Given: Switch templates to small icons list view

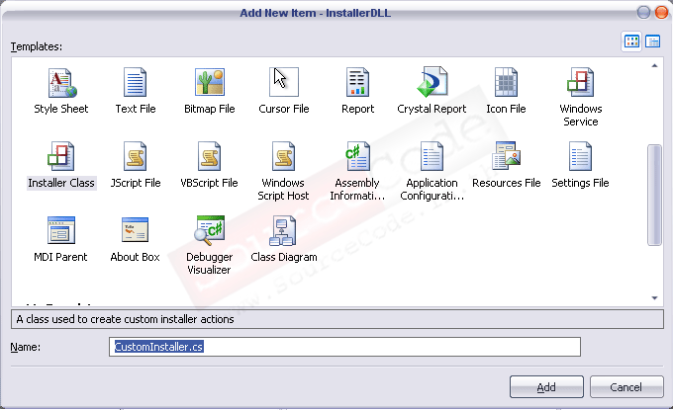Looking at the screenshot, I should click(652, 41).
